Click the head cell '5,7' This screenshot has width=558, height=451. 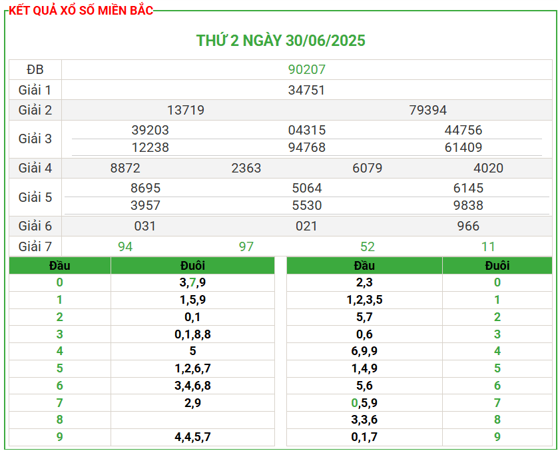click(364, 317)
